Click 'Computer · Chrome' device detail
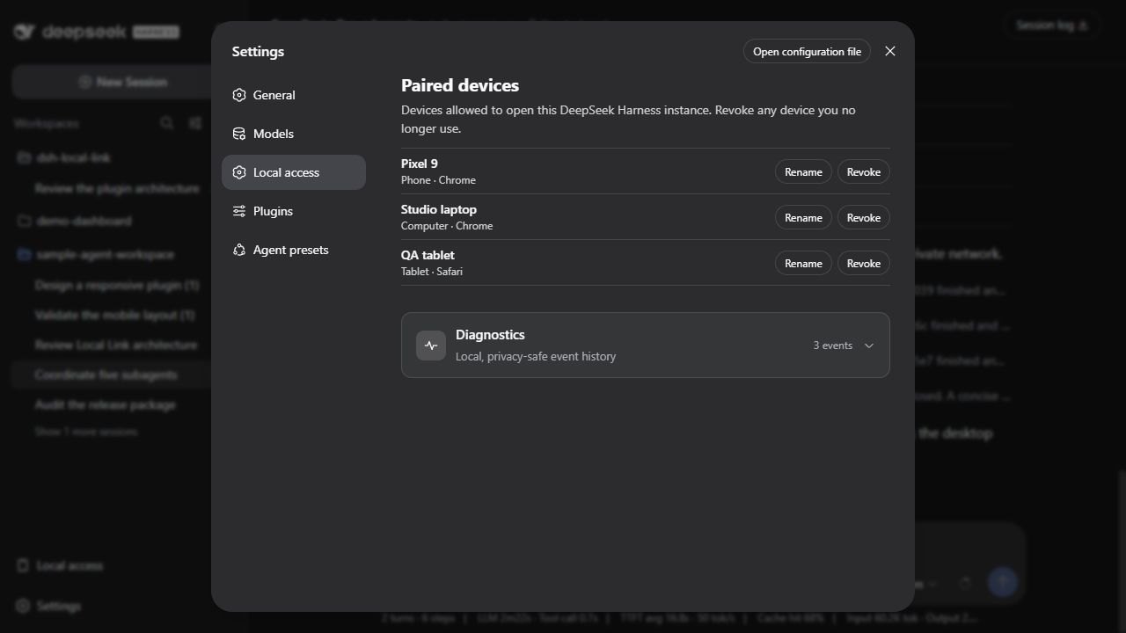This screenshot has width=1126, height=633. pos(447,226)
